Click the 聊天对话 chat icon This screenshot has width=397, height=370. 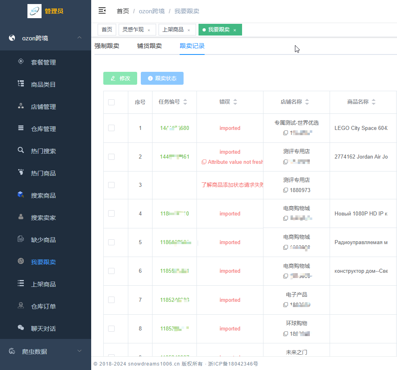click(x=21, y=328)
